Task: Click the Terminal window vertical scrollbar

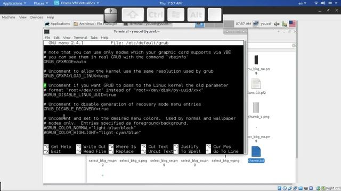Action: tap(245, 97)
